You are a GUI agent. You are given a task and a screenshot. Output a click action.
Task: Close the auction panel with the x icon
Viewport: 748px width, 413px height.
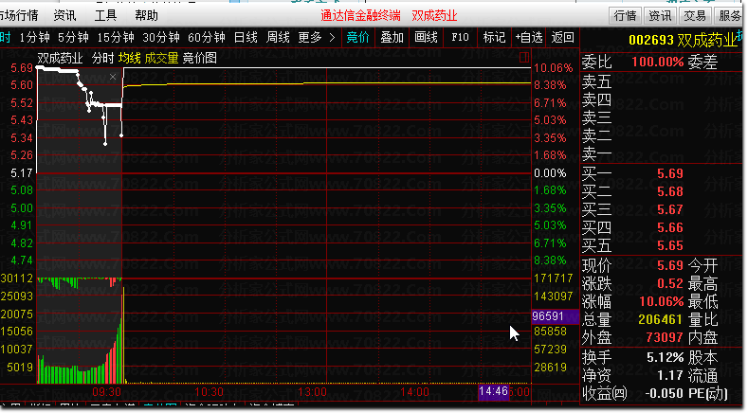click(x=113, y=77)
